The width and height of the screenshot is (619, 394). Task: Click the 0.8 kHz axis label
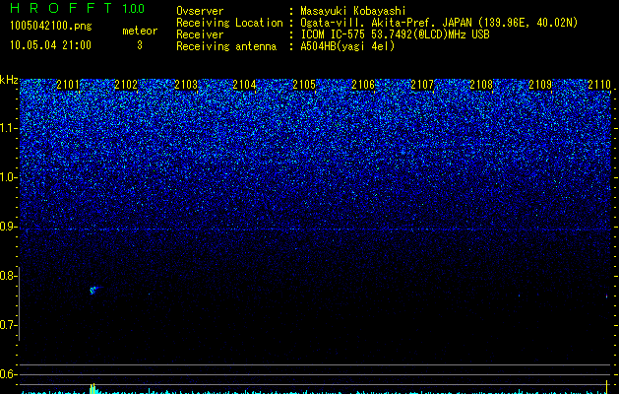coord(8,276)
